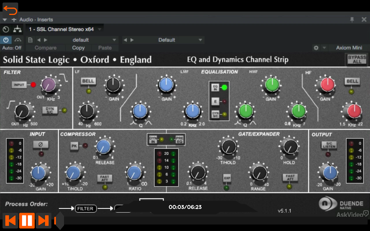Click the BYPASS ALL button
The height and width of the screenshot is (231, 370).
tap(357, 59)
